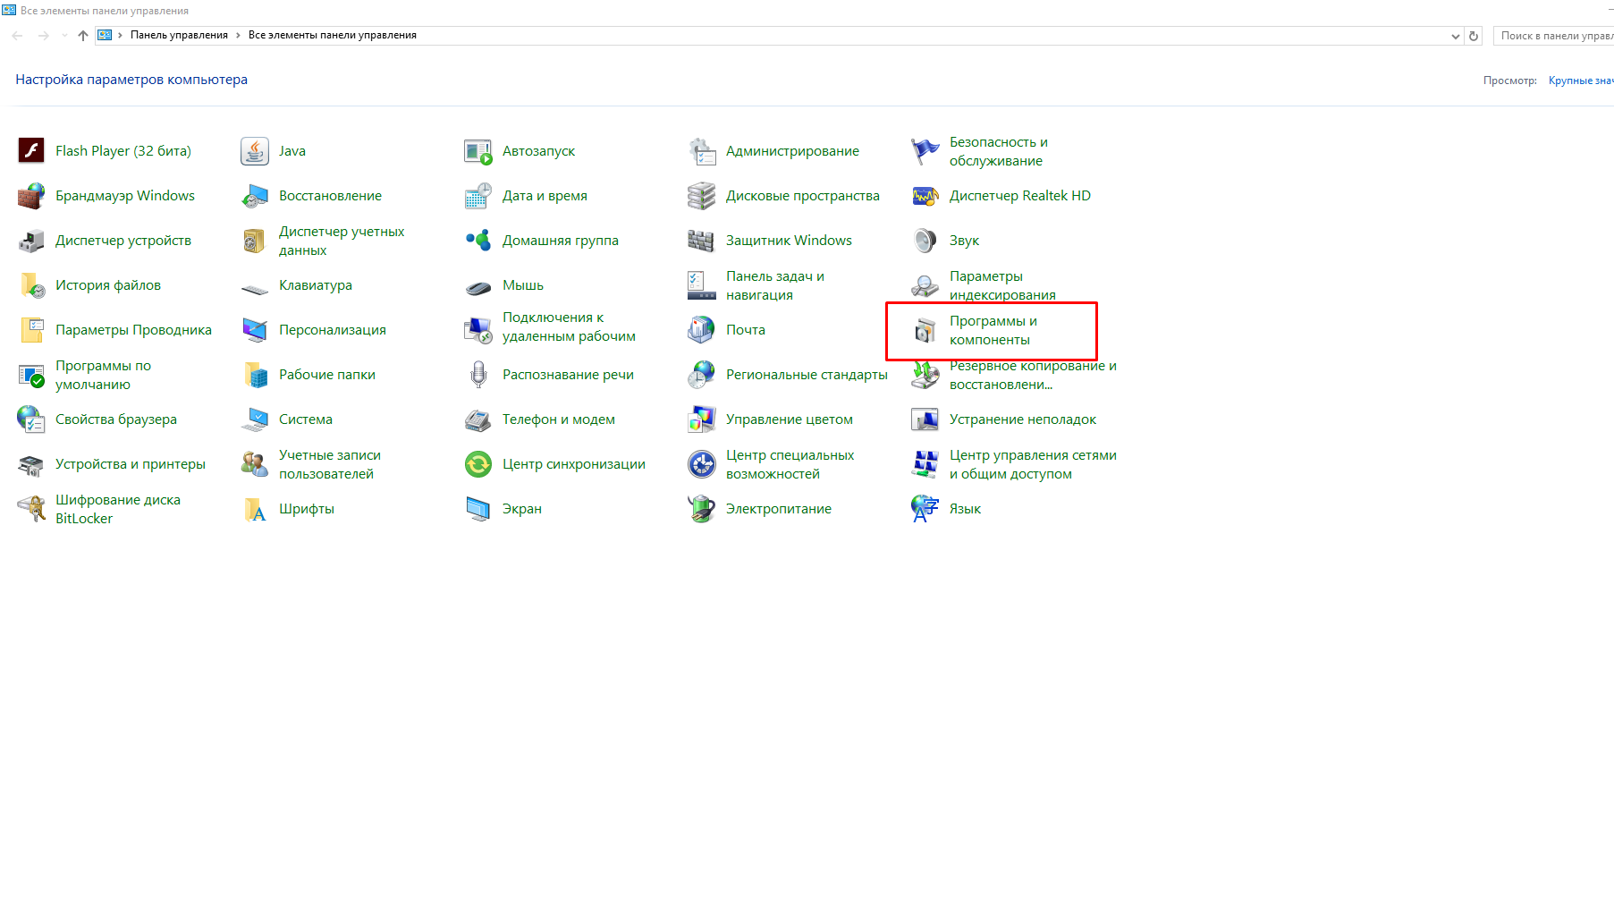Expand the chevron after Панель управления
Image resolution: width=1614 pixels, height=898 pixels.
(238, 36)
